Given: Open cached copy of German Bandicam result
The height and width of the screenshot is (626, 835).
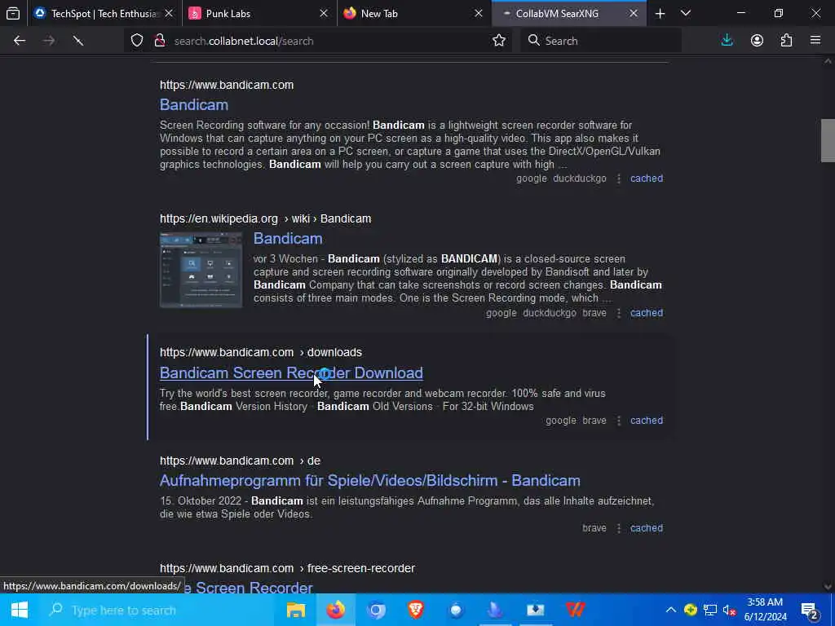Looking at the screenshot, I should pos(647,528).
